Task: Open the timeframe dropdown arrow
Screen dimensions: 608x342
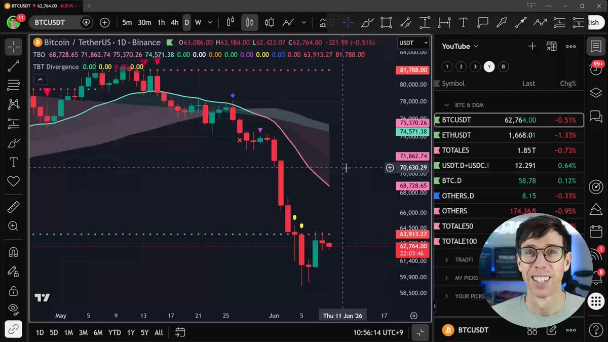Action: tap(211, 22)
